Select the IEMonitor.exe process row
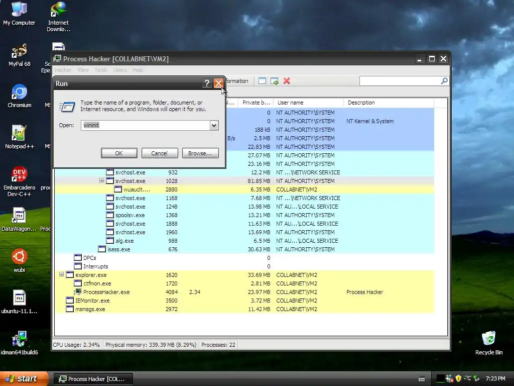The image size is (514, 386). (x=244, y=301)
